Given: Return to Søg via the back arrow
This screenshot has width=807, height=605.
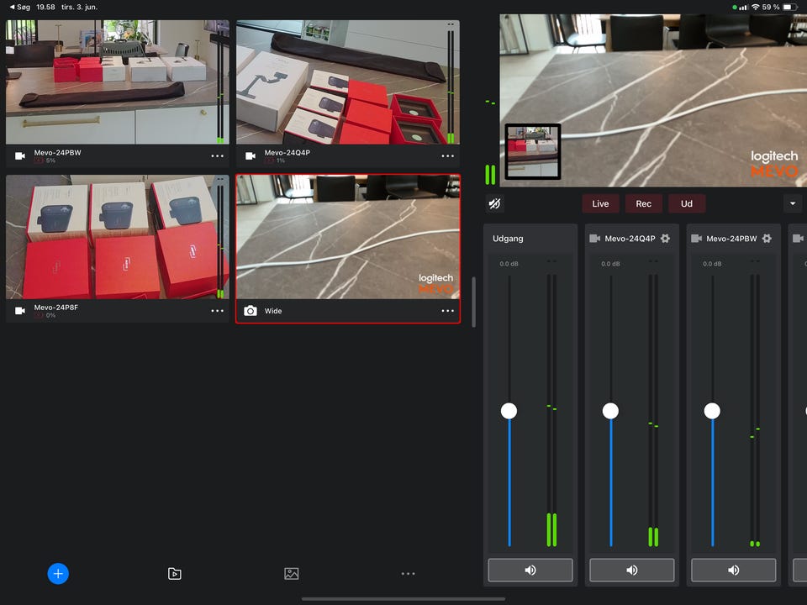Looking at the screenshot, I should pos(19,8).
